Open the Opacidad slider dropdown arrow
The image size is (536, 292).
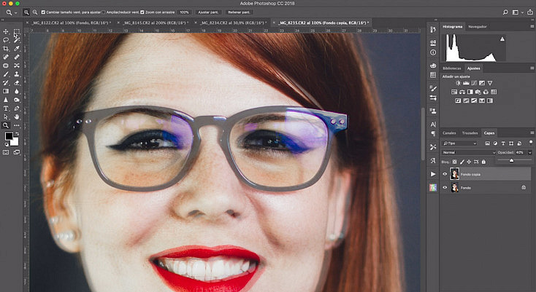coord(530,153)
